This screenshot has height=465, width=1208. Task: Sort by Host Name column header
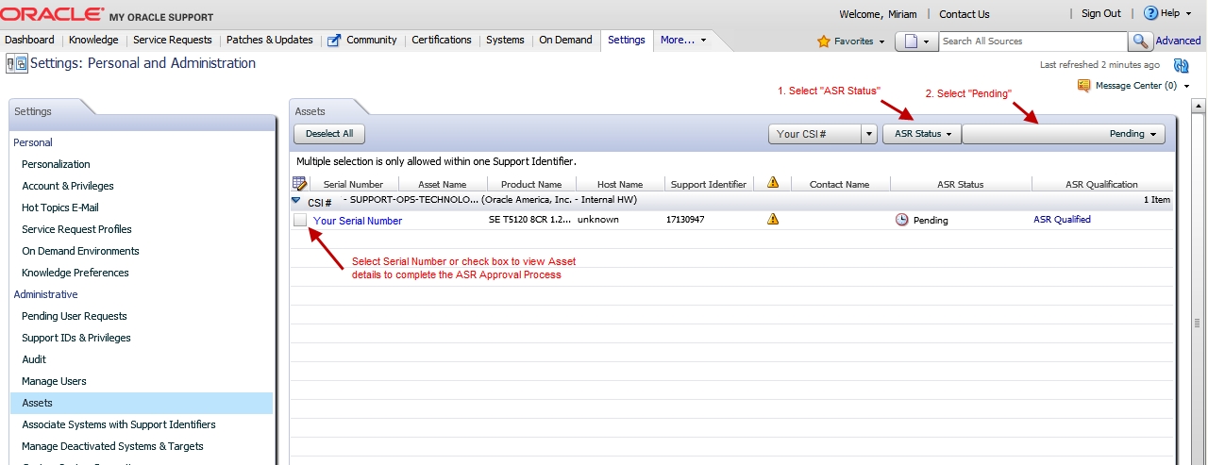pyautogui.click(x=620, y=184)
